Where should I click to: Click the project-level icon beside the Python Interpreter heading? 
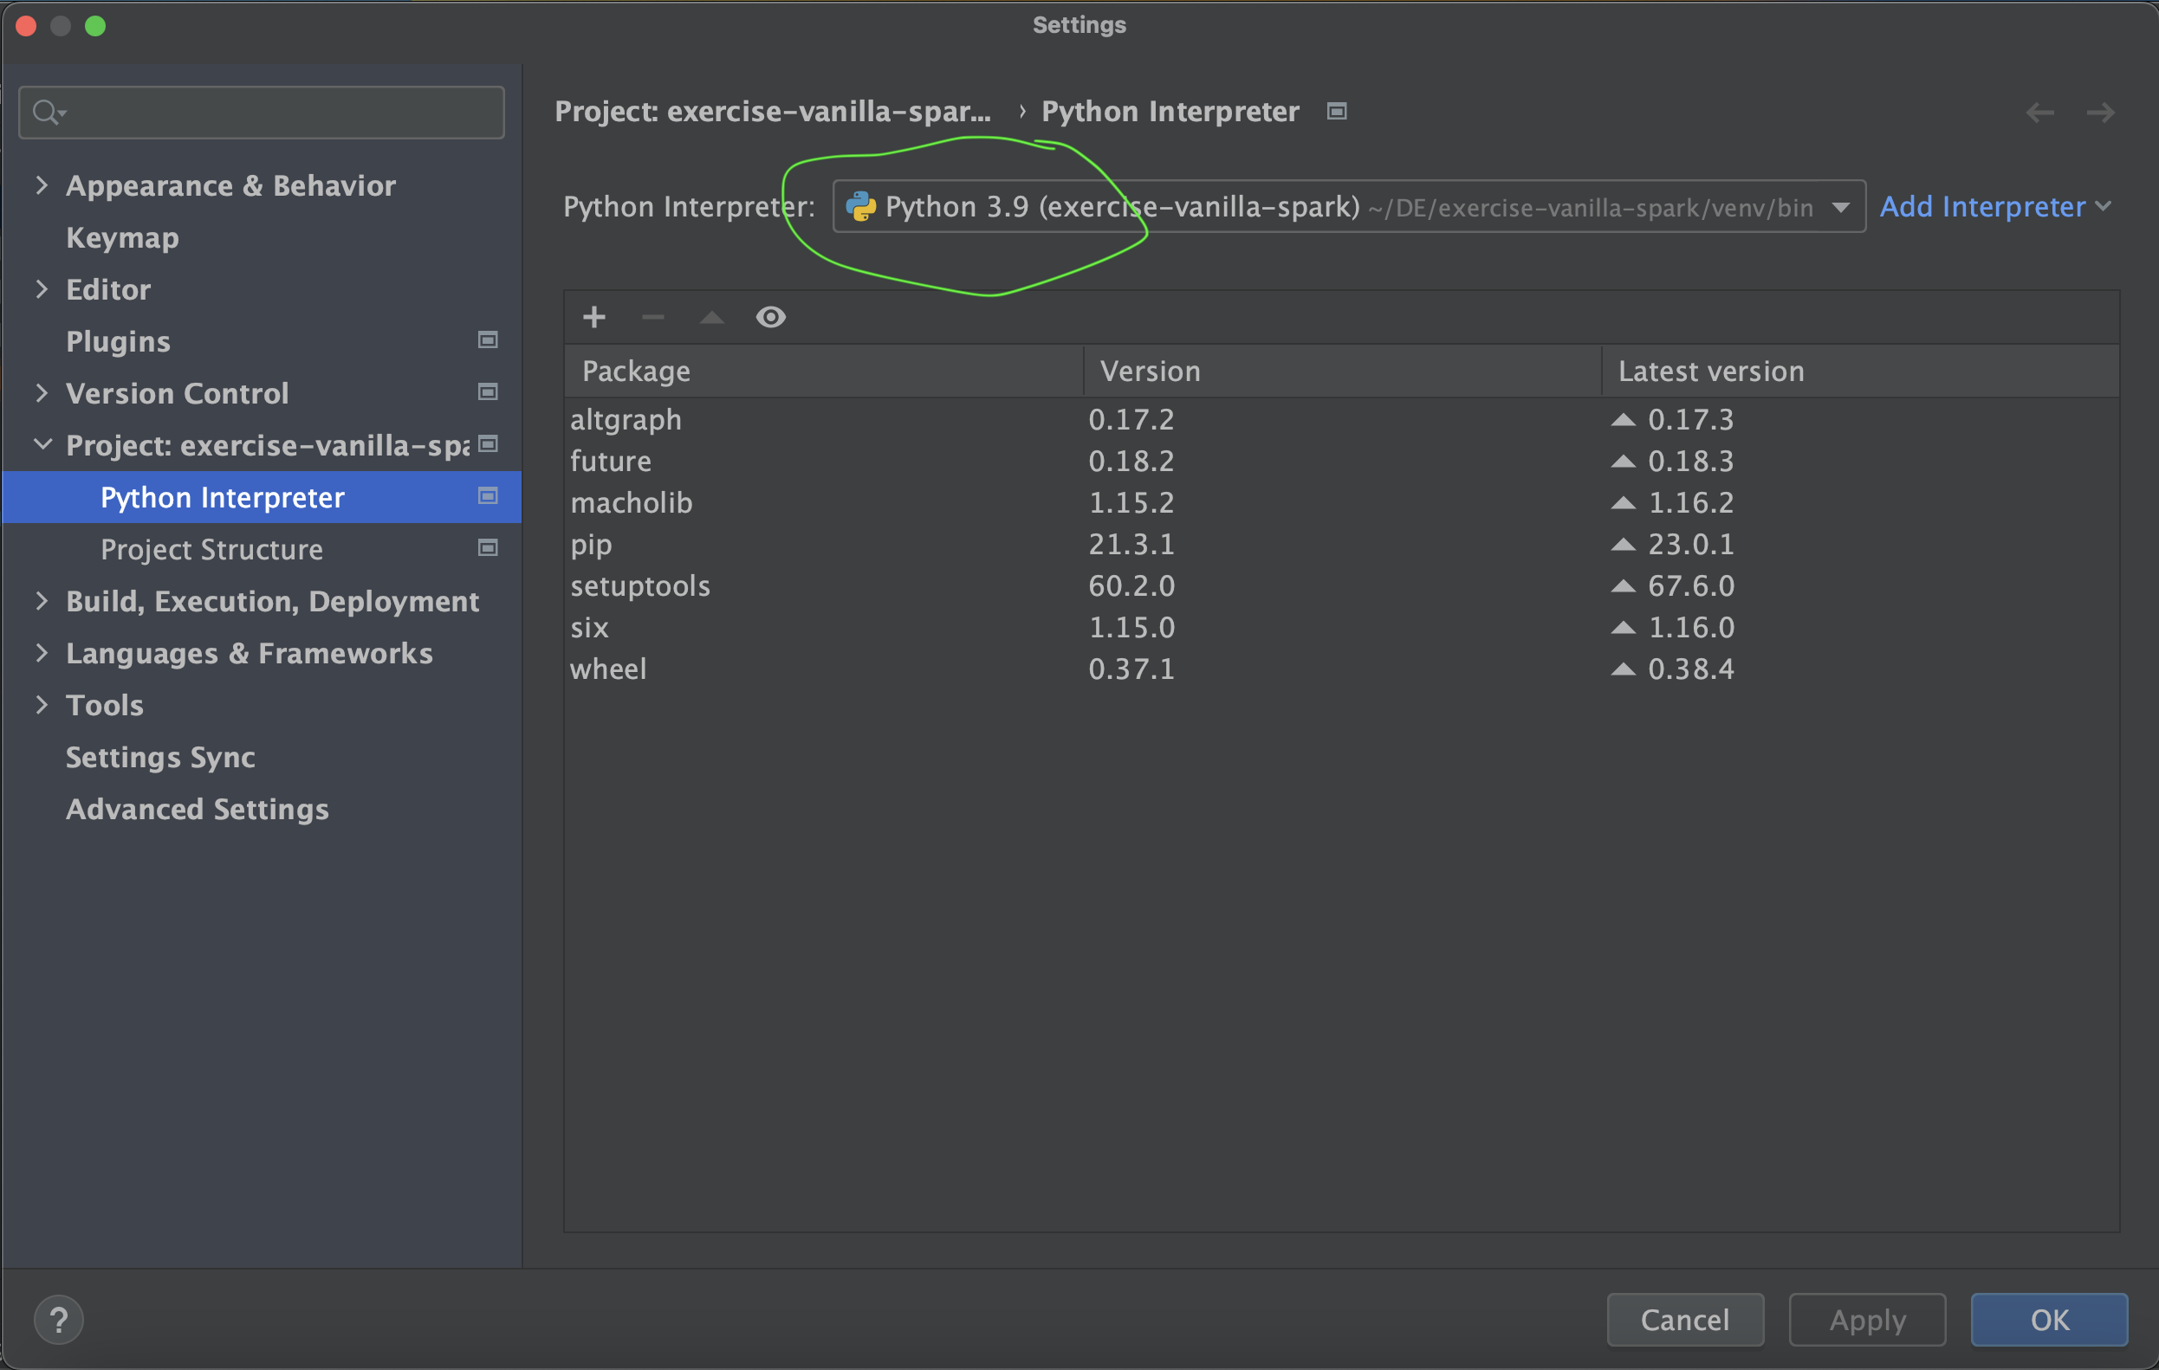pyautogui.click(x=1336, y=111)
